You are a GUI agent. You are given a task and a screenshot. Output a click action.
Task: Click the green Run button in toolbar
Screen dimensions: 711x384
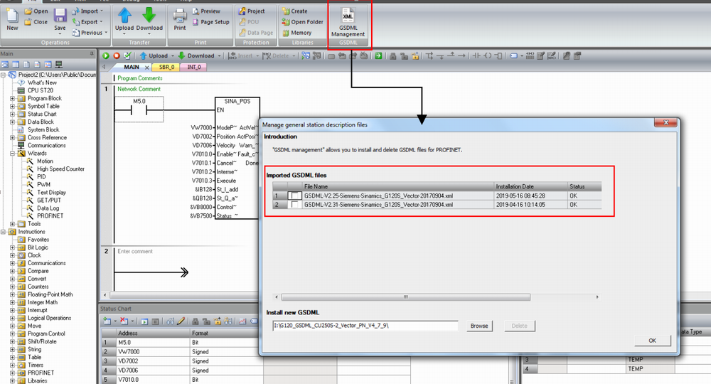click(x=106, y=55)
